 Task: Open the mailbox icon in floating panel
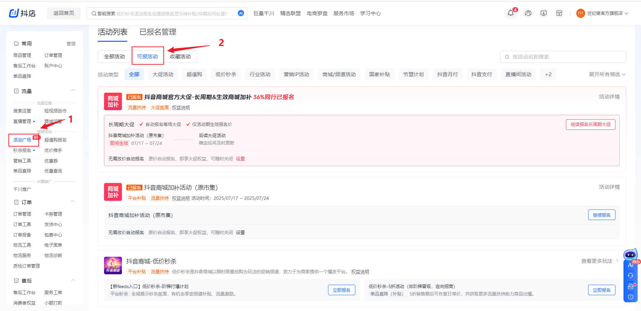[x=631, y=286]
